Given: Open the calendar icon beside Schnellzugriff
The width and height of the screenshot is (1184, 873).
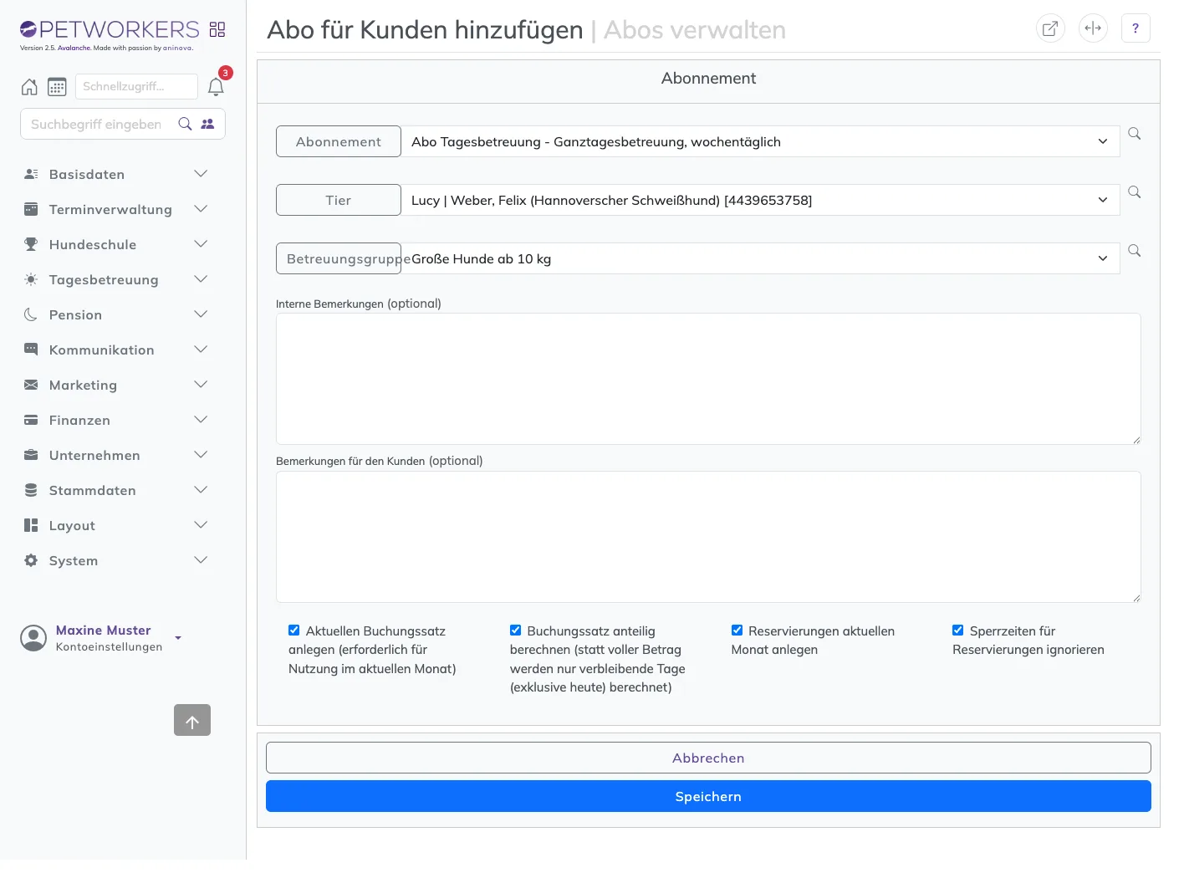Looking at the screenshot, I should [x=57, y=86].
